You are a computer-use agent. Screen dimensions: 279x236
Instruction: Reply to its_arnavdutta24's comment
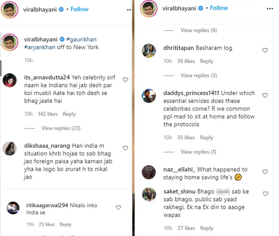click(x=69, y=114)
